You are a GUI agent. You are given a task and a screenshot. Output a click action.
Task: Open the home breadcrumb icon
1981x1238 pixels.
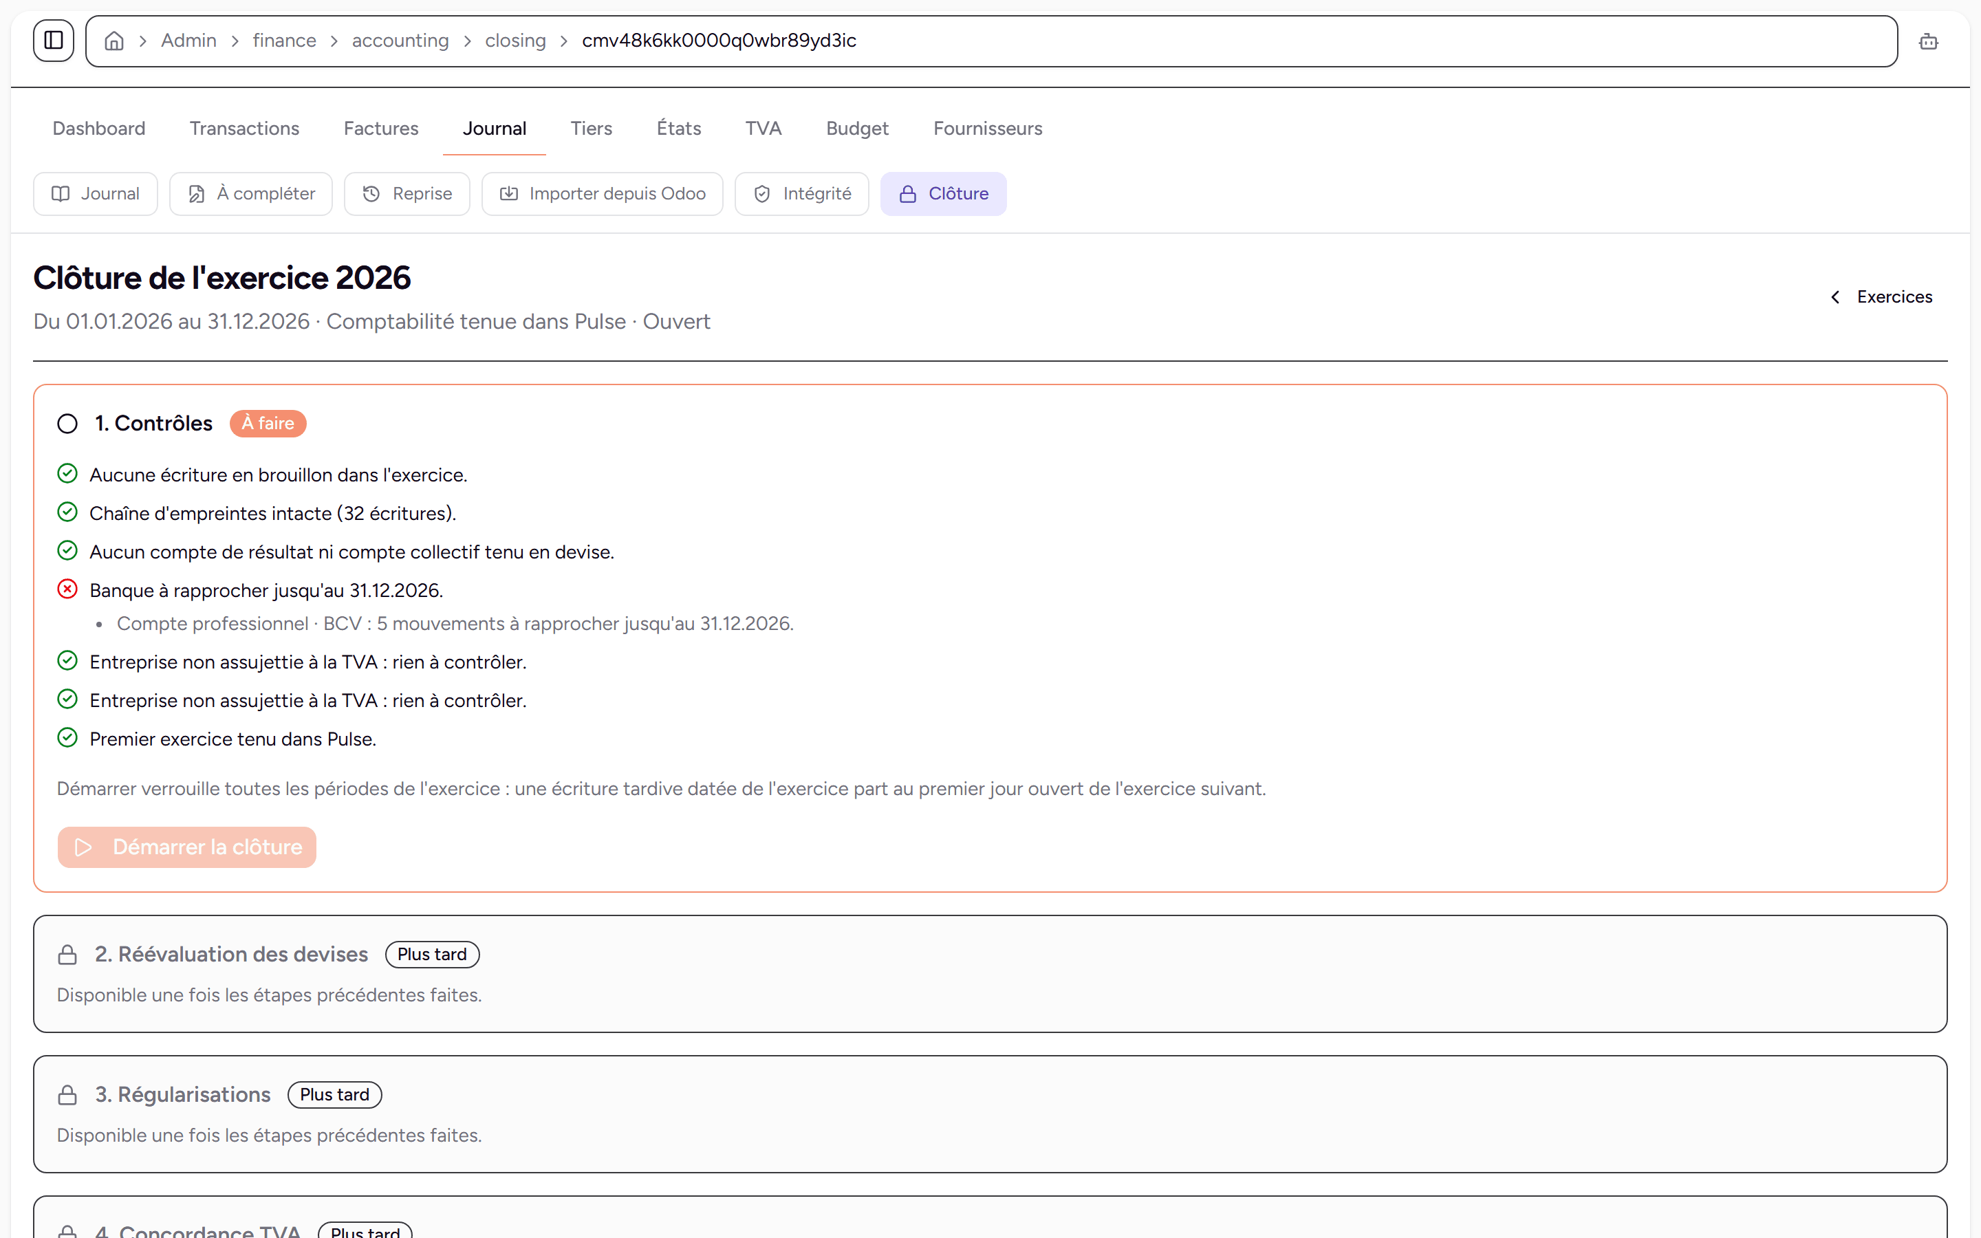click(115, 41)
